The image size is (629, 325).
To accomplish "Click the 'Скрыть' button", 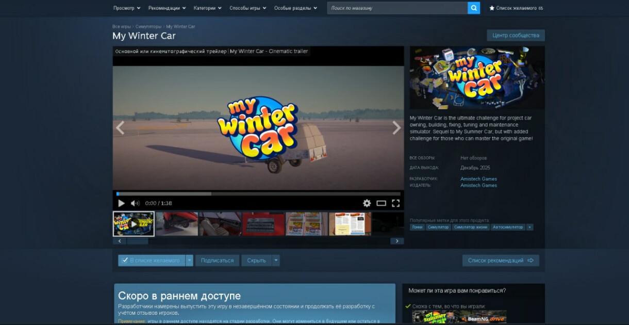I will [256, 261].
